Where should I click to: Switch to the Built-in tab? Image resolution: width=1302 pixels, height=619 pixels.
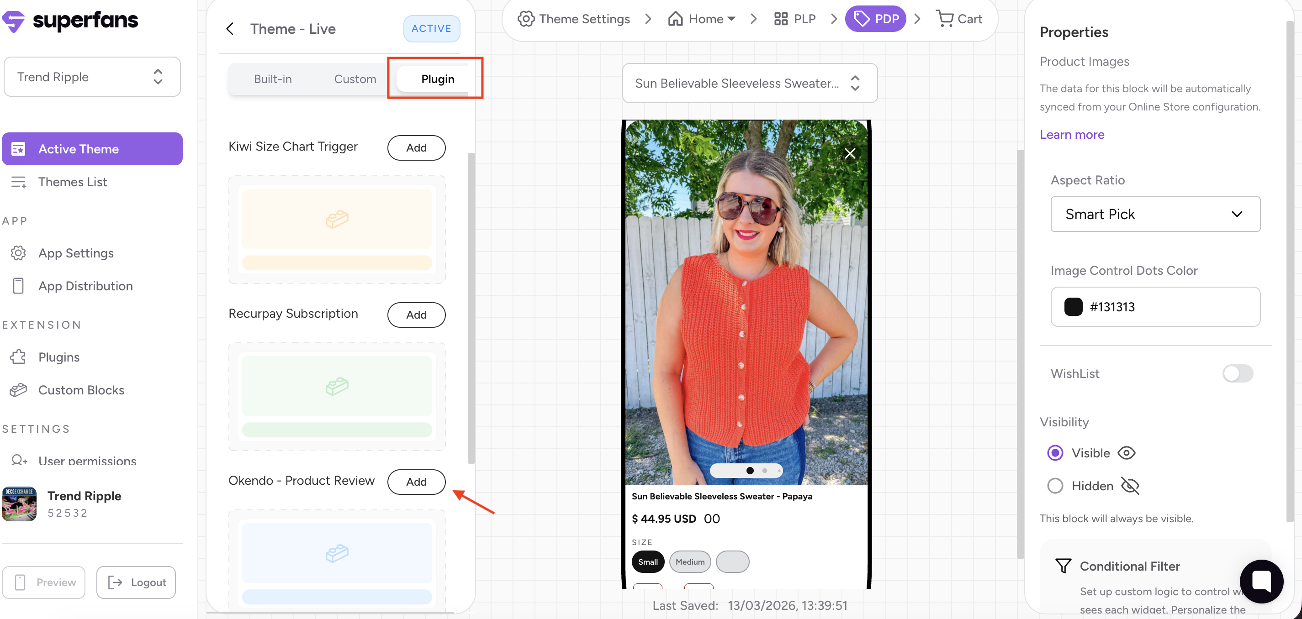[x=272, y=79]
